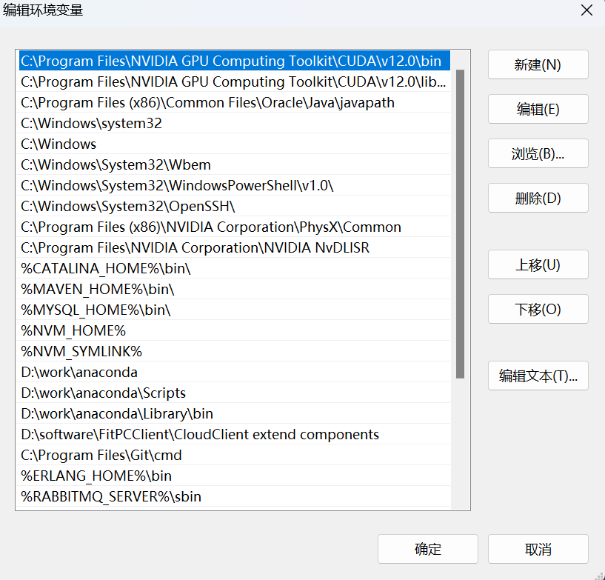Delete entry with 删除(D) button
This screenshot has width=605, height=580.
click(538, 198)
